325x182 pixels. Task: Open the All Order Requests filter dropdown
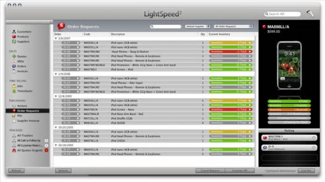[x=233, y=27]
